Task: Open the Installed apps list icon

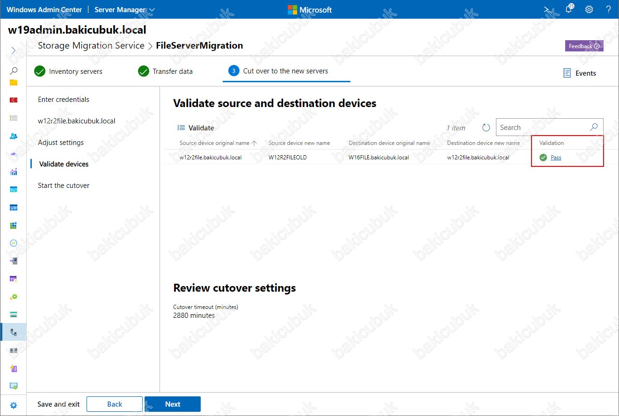Action: [x=14, y=118]
